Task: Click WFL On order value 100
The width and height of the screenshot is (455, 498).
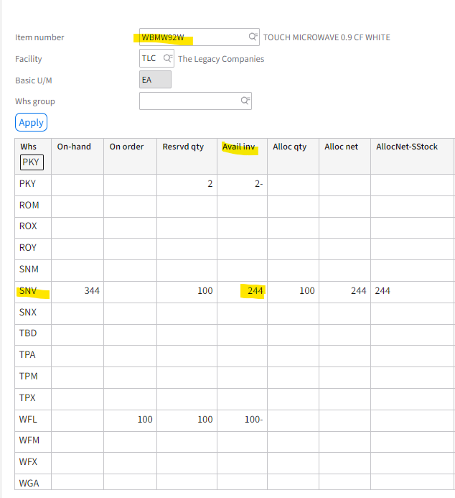Action: 145,419
